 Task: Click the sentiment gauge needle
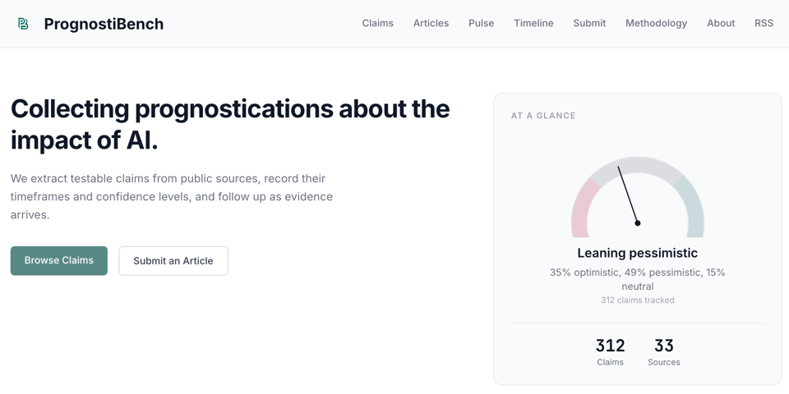628,195
